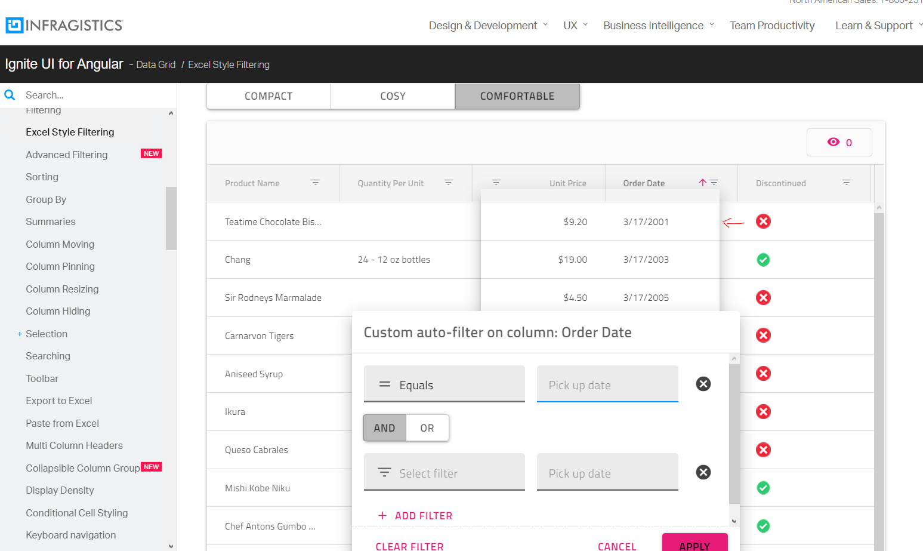Open the Select filter dropdown

444,472
